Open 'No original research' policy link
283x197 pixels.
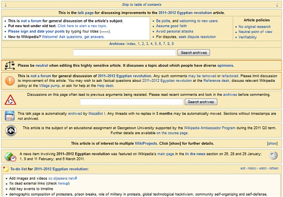(x=255, y=27)
